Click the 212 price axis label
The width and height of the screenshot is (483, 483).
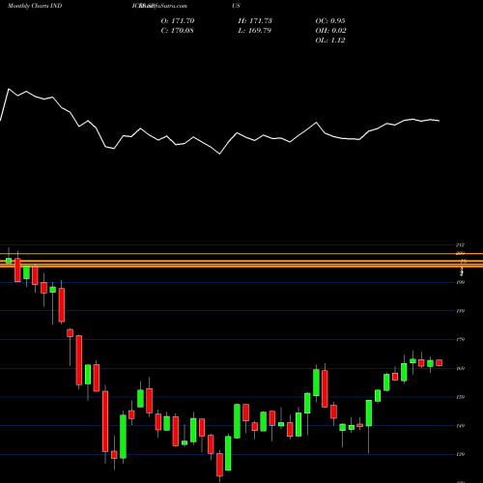461,244
